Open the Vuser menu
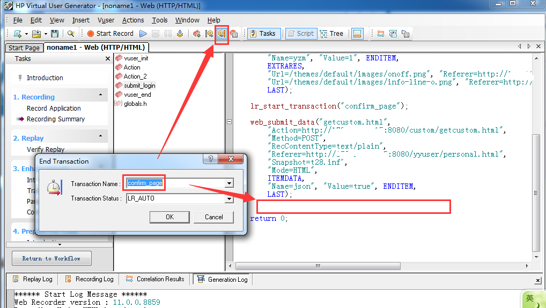Viewport: 546px width, 308px height. [x=106, y=20]
